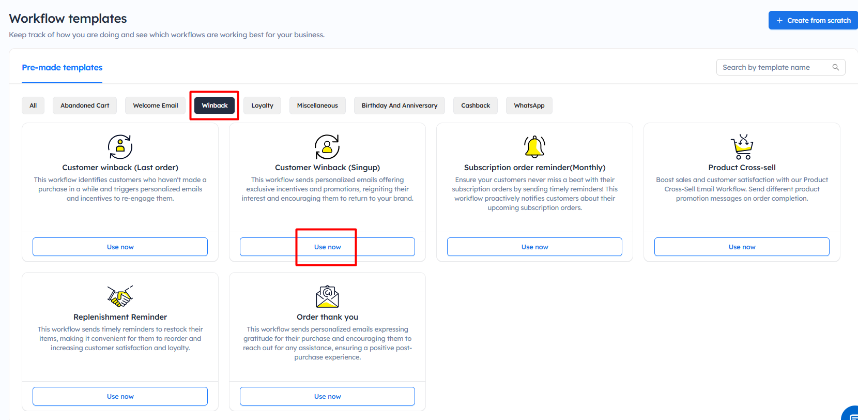This screenshot has width=858, height=420.
Task: Click Create from scratch button
Action: point(813,21)
